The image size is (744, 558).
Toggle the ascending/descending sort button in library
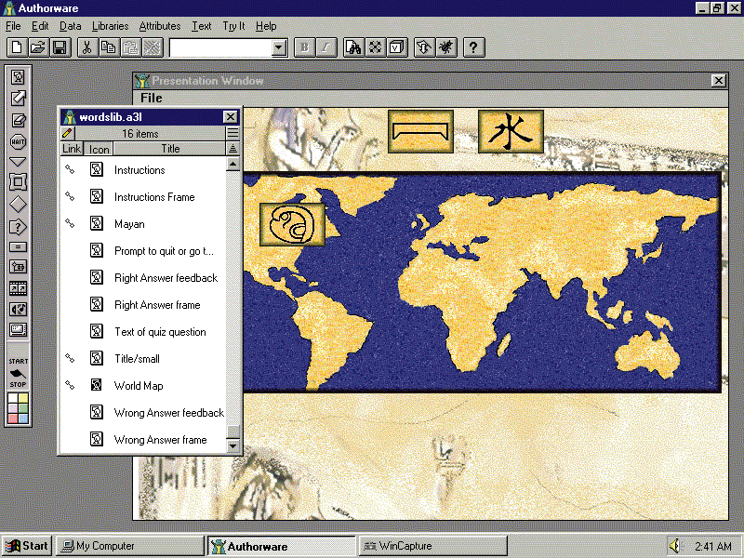pos(232,149)
